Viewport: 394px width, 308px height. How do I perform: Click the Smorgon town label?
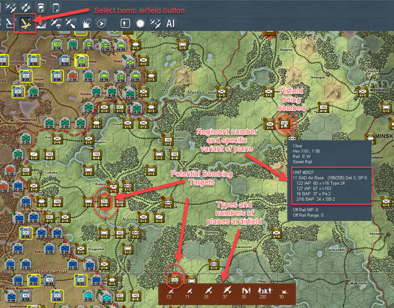coord(318,77)
